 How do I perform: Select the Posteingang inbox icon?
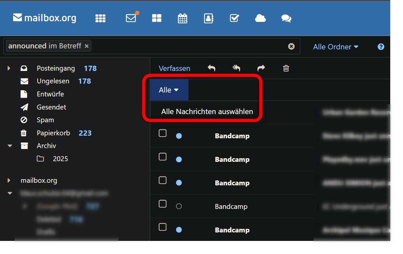coord(24,68)
